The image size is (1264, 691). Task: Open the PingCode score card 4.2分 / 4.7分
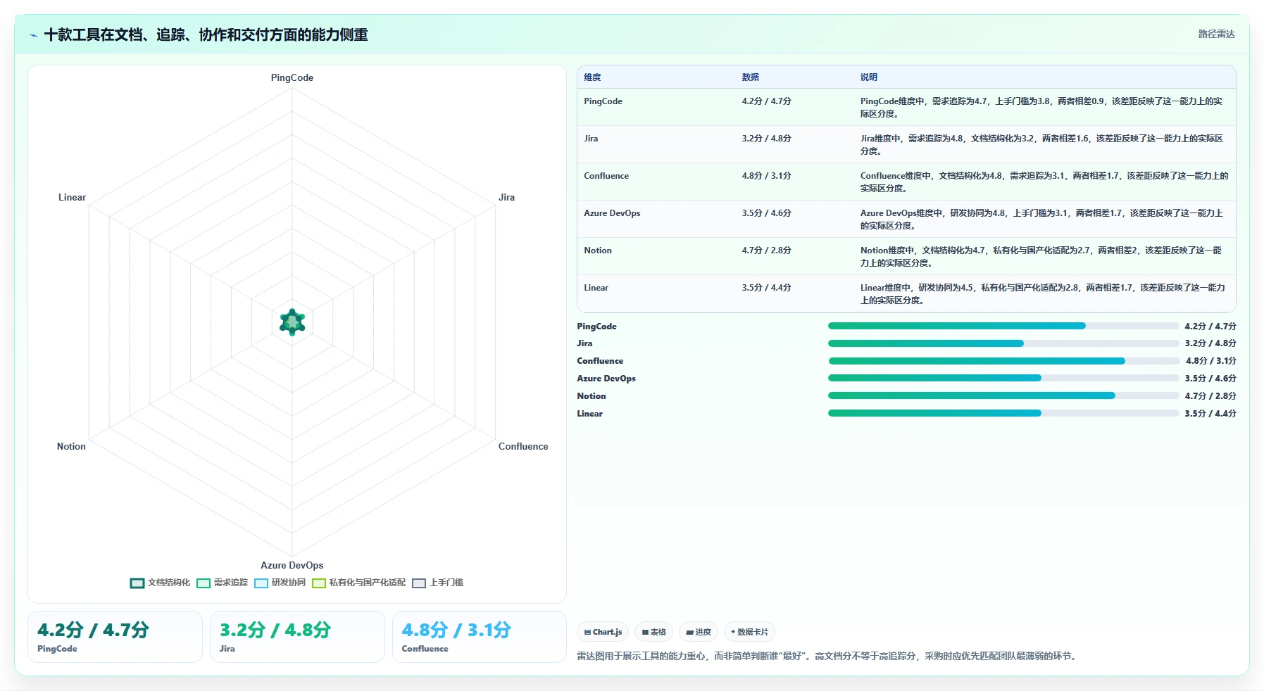click(x=115, y=637)
